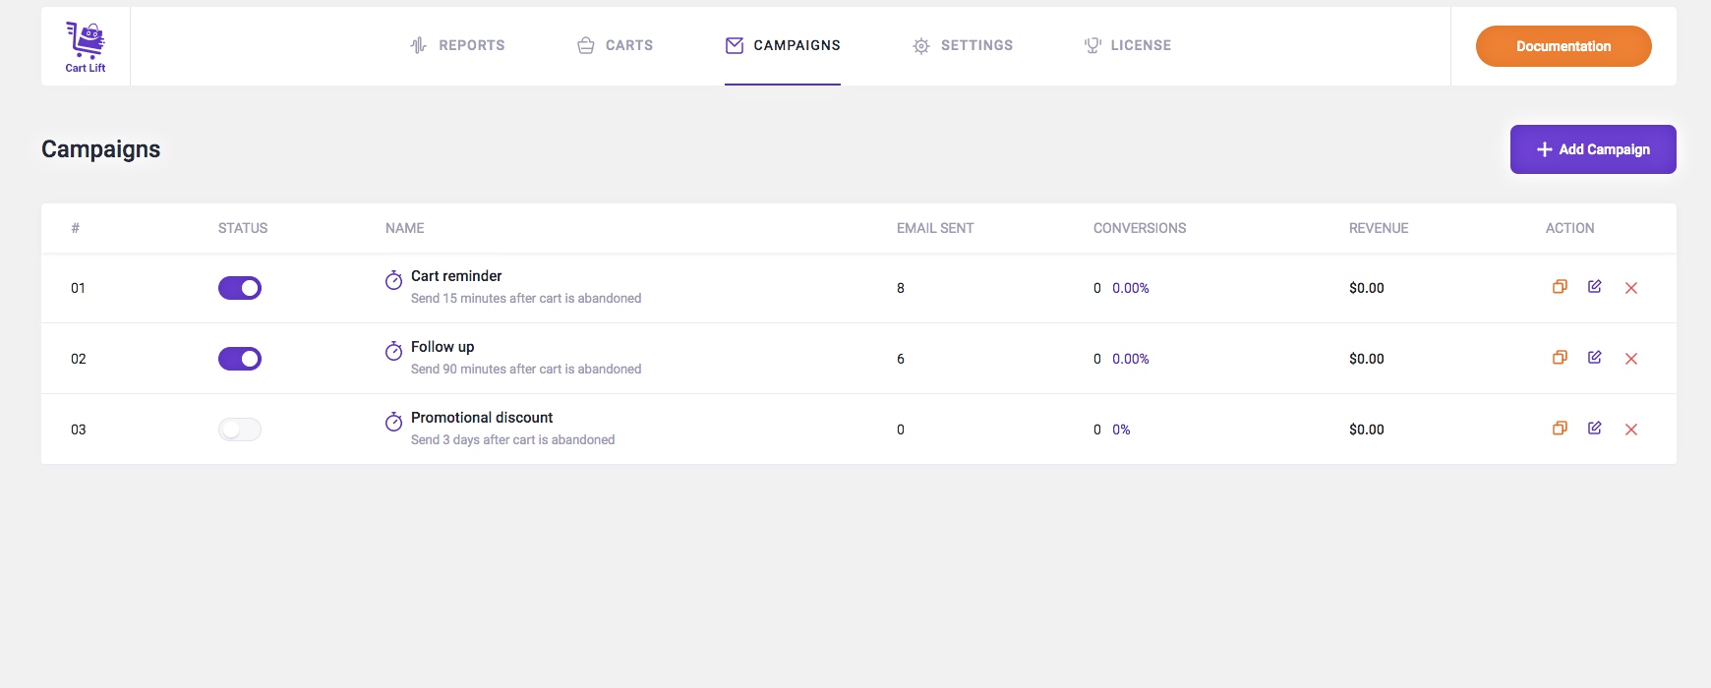This screenshot has height=688, width=1711.
Task: Click row number 03
Action: pos(79,430)
